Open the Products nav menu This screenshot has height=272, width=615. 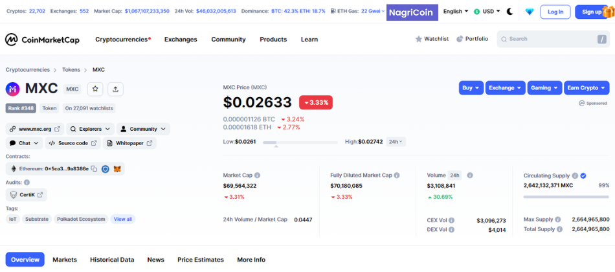[273, 40]
